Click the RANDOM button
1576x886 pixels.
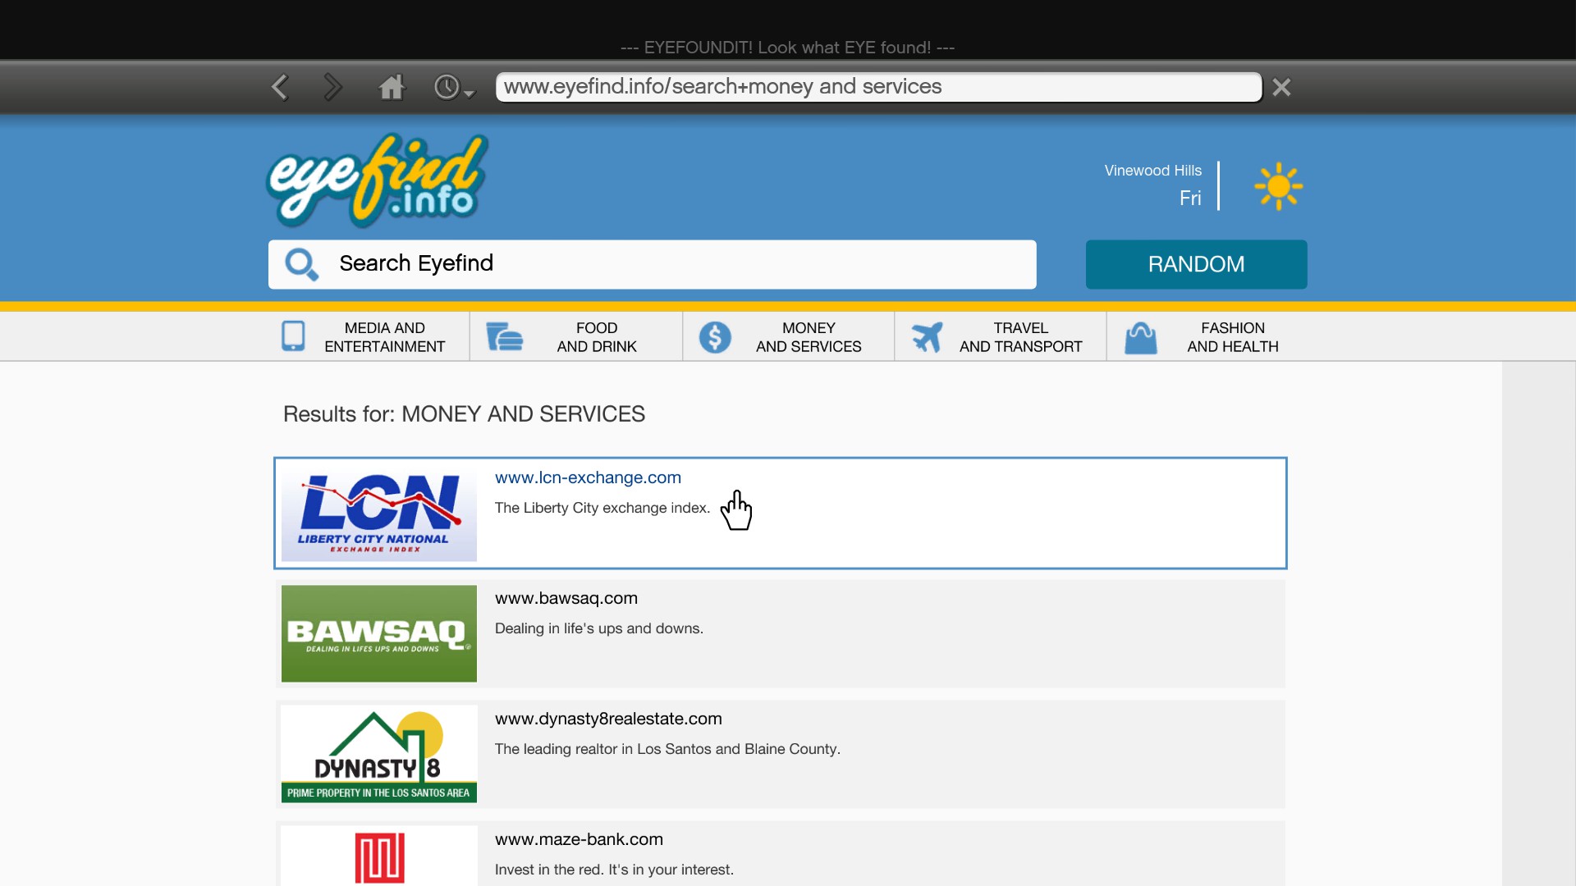point(1197,263)
